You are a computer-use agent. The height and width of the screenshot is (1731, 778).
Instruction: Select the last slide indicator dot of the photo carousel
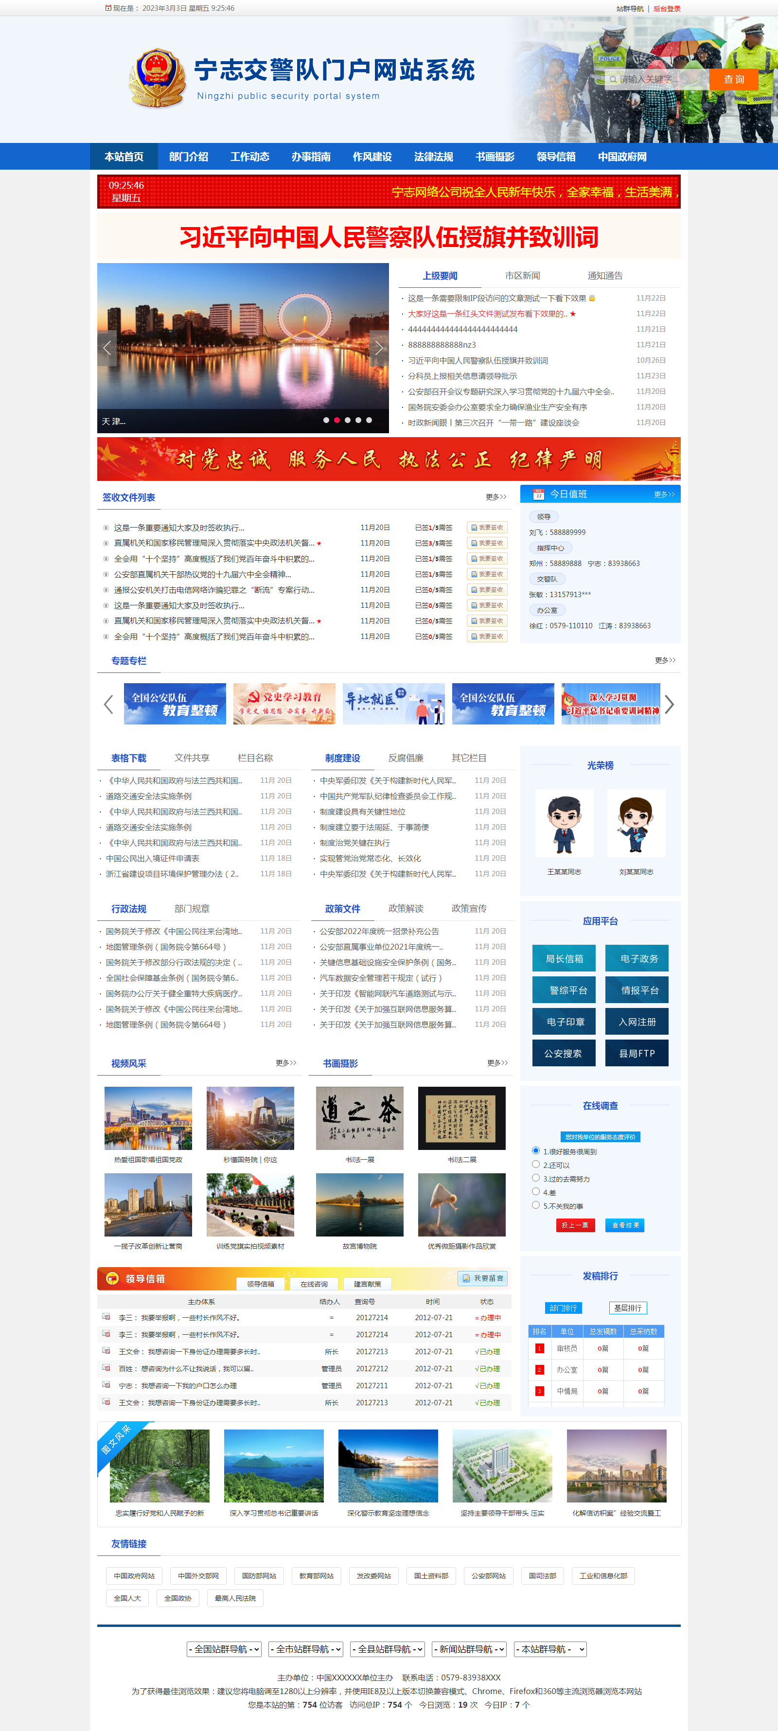tap(369, 420)
